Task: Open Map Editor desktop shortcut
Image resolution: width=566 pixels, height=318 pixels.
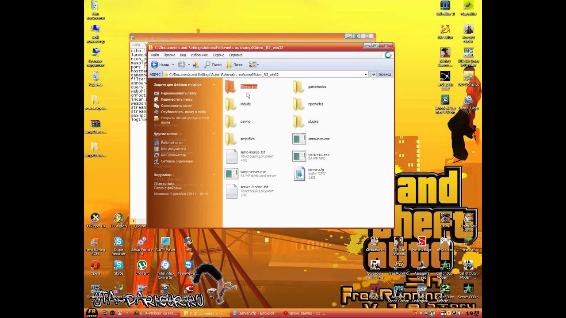Action: (x=468, y=8)
